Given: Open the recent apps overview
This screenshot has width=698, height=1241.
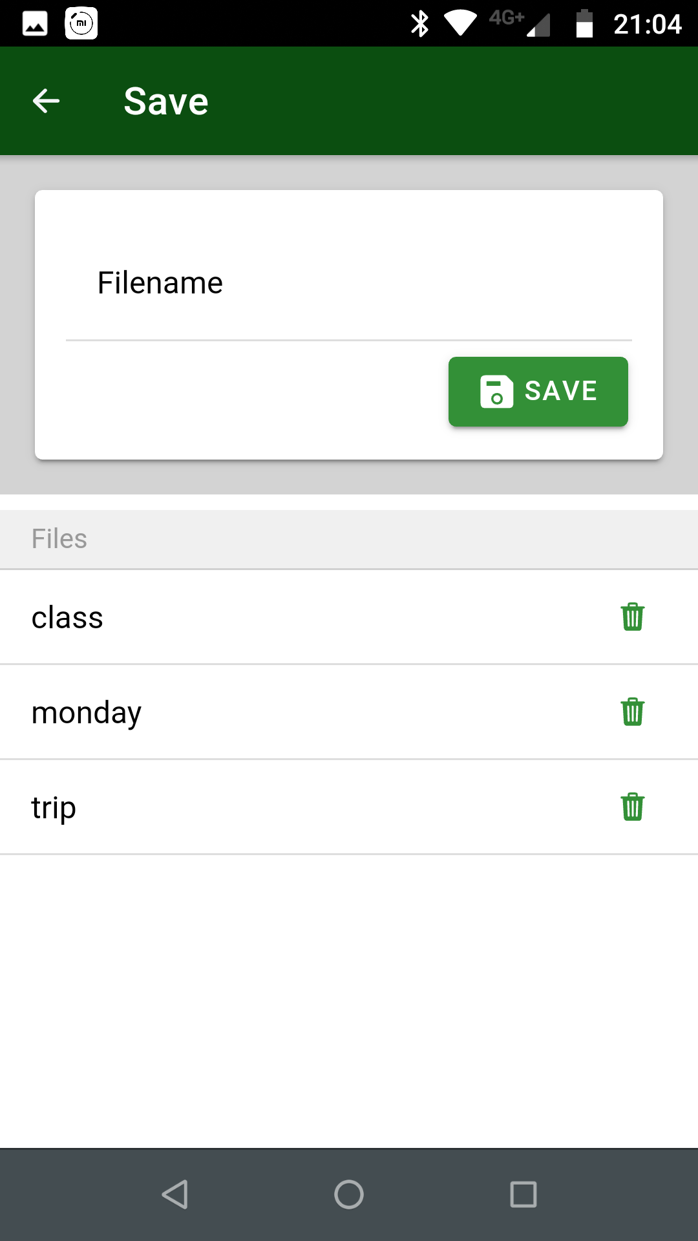Looking at the screenshot, I should point(523,1194).
